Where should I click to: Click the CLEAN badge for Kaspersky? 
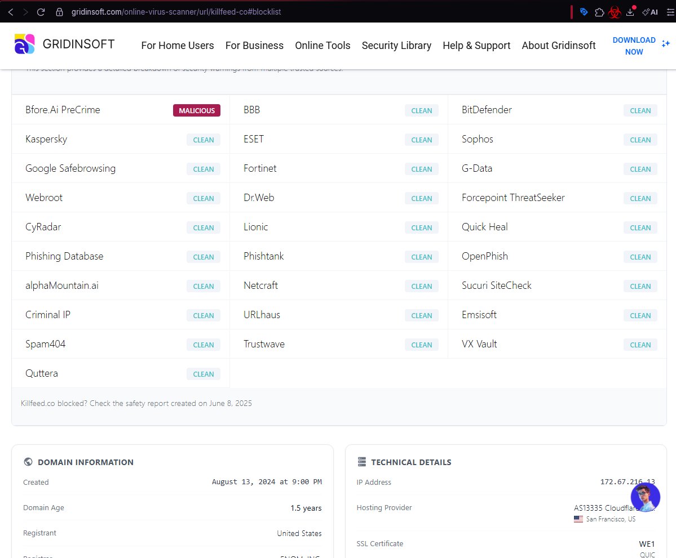click(x=204, y=140)
